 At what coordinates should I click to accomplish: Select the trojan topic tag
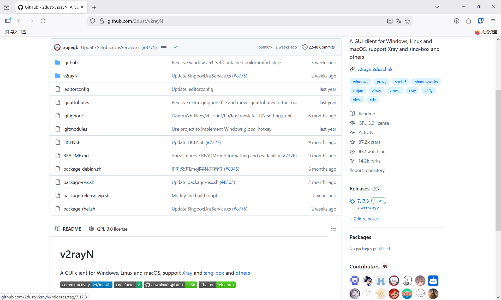pyautogui.click(x=358, y=91)
